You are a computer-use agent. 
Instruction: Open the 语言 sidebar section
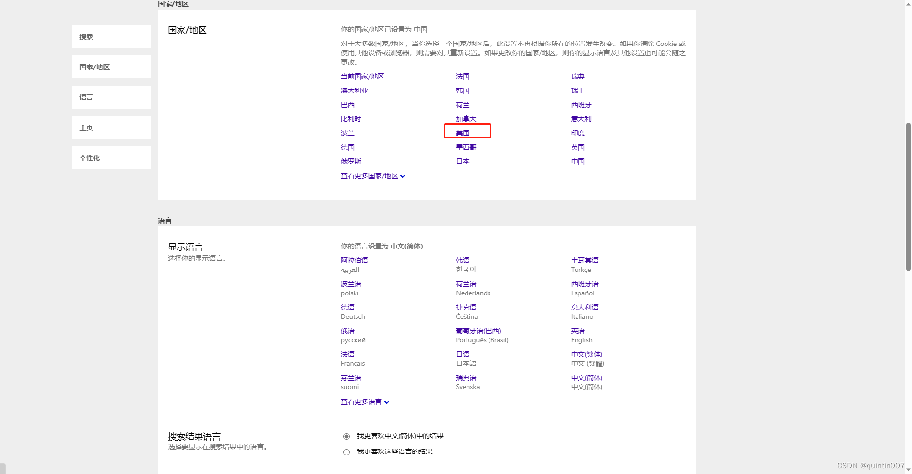(x=111, y=97)
